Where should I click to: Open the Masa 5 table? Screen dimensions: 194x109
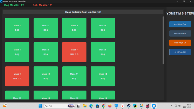click(17, 52)
